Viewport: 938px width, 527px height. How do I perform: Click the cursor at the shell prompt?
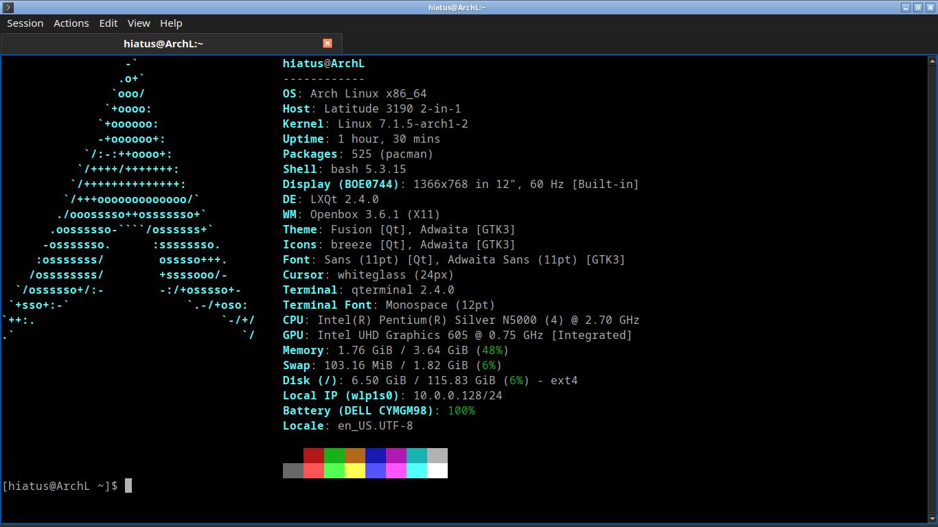point(128,486)
